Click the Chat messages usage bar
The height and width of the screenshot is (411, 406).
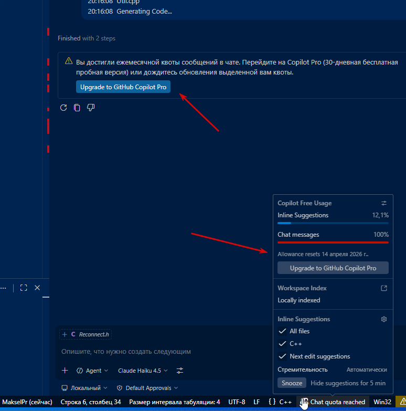333,243
